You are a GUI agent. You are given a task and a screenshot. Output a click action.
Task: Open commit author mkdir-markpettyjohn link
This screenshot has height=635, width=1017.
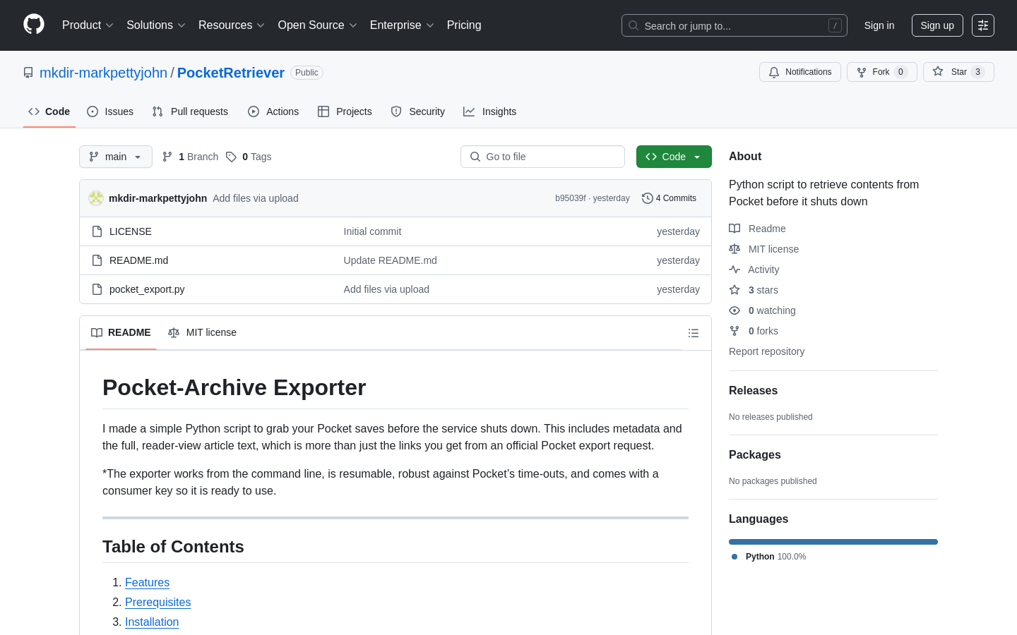pyautogui.click(x=157, y=198)
